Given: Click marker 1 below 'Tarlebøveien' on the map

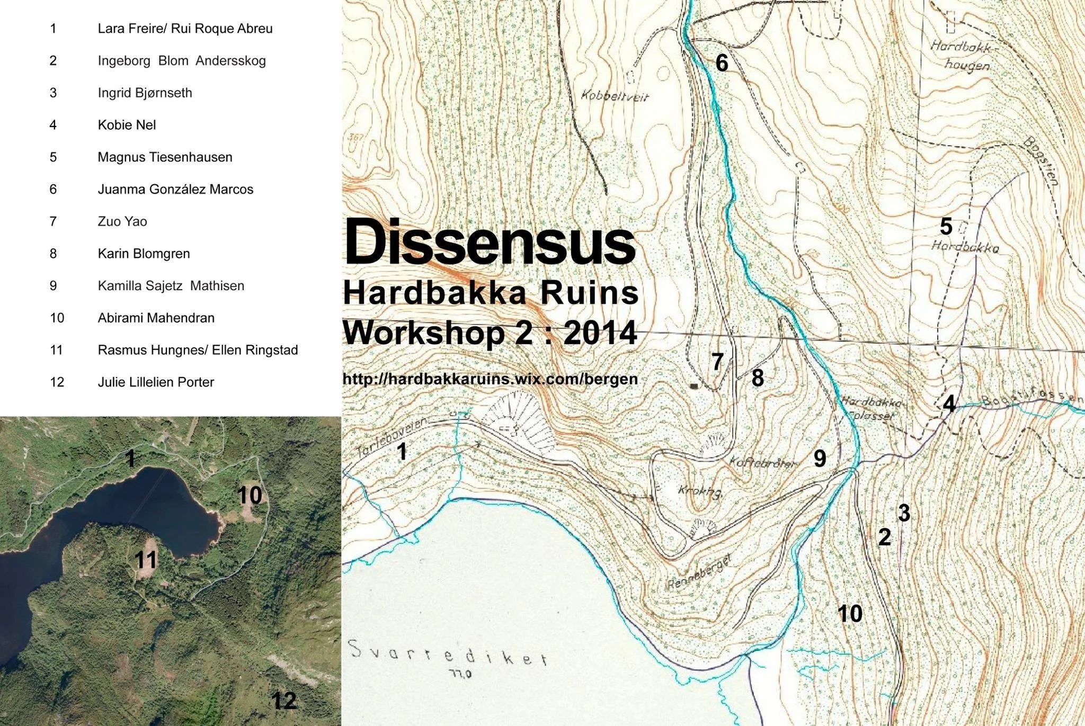Looking at the screenshot, I should (402, 452).
